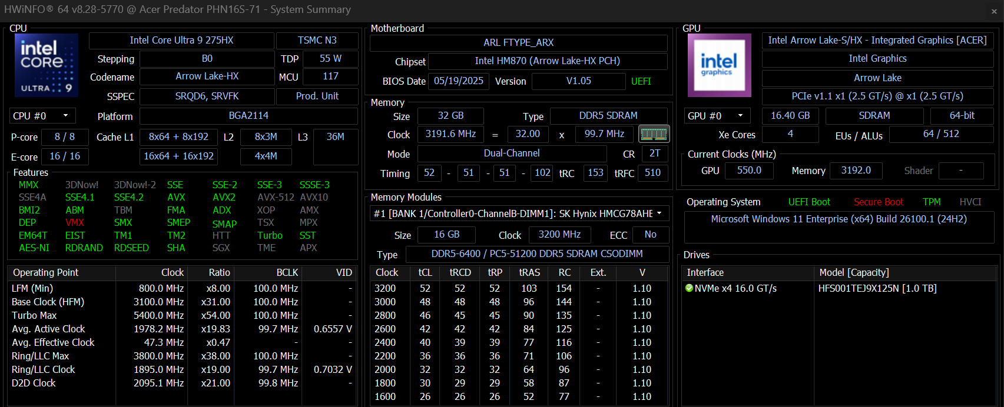1004x407 pixels.
Task: Click BCLK column header
Action: tap(268, 272)
